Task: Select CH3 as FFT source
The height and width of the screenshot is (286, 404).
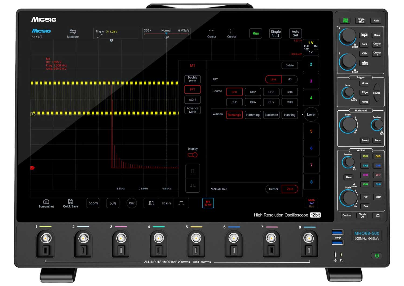Action: (x=271, y=92)
